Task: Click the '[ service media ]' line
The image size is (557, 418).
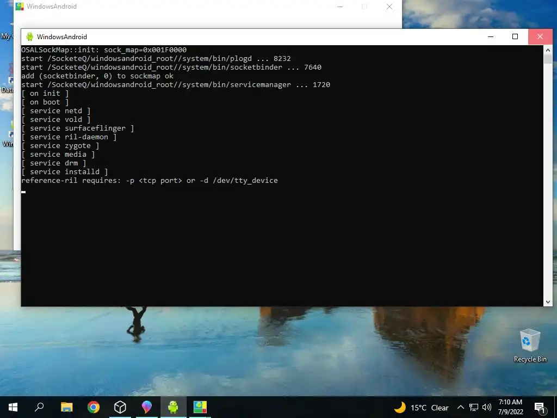Action: pos(58,154)
